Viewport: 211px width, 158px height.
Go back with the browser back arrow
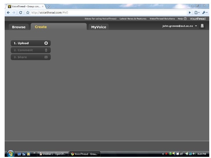(x=8, y=12)
